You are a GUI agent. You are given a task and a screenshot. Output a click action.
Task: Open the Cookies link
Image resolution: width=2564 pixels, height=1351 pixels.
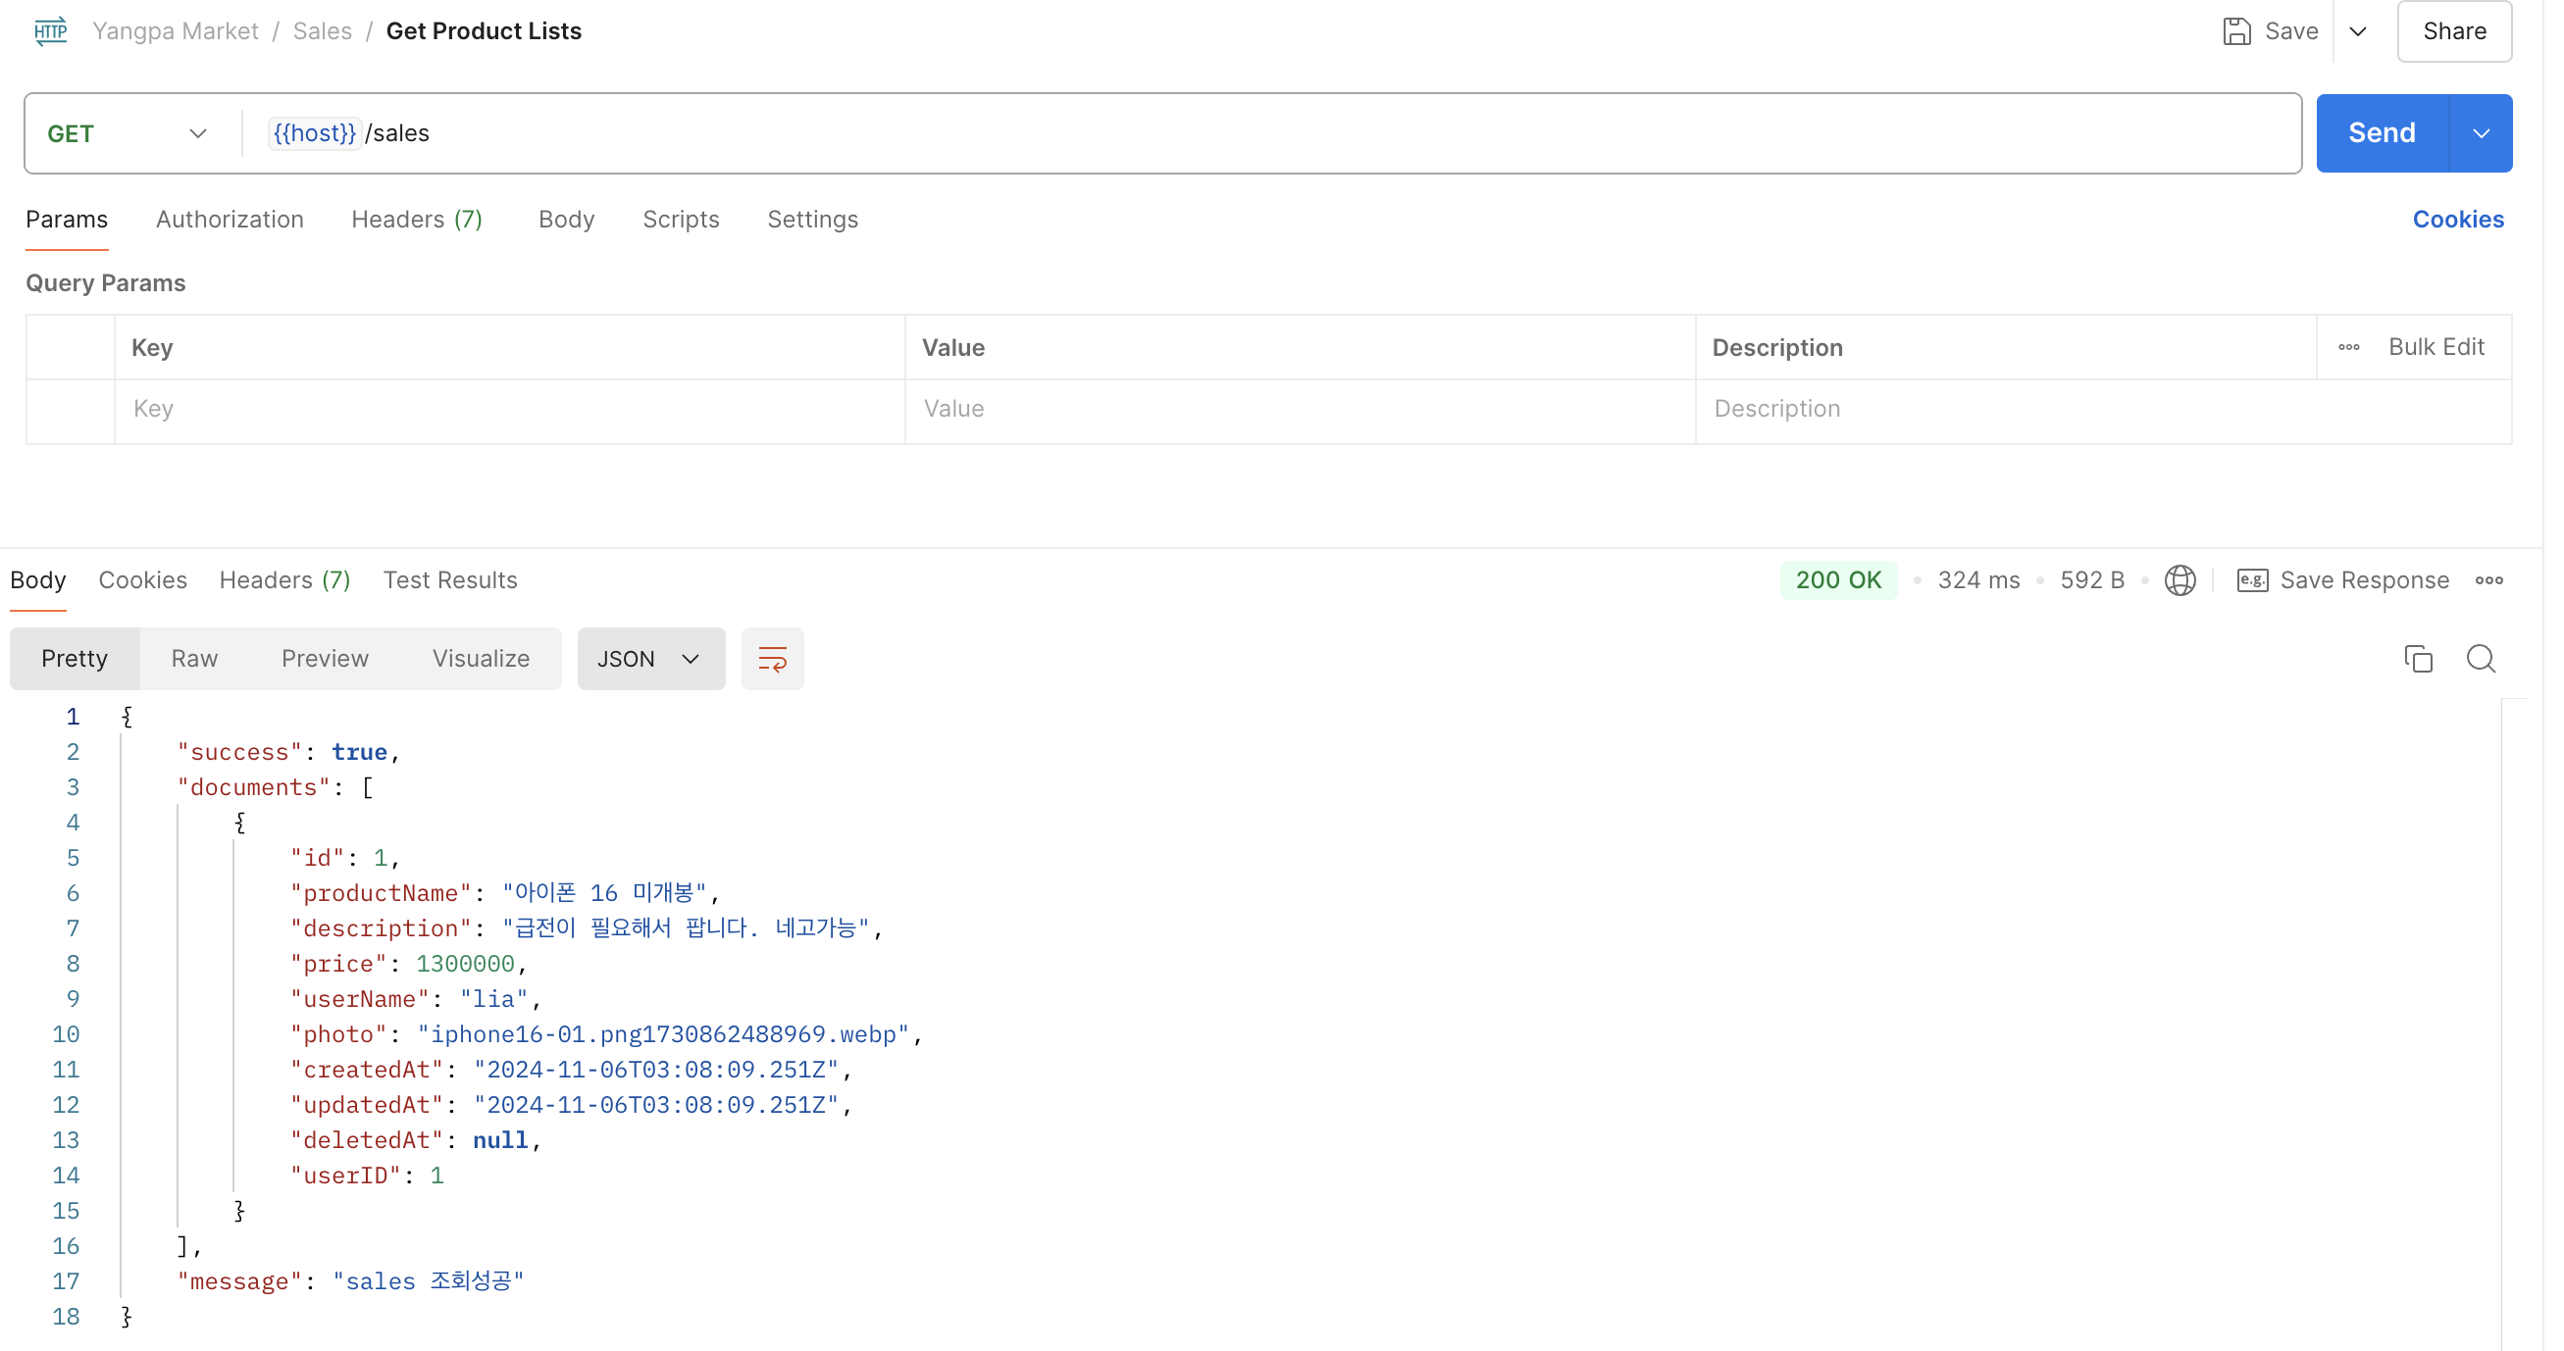pyautogui.click(x=2456, y=219)
